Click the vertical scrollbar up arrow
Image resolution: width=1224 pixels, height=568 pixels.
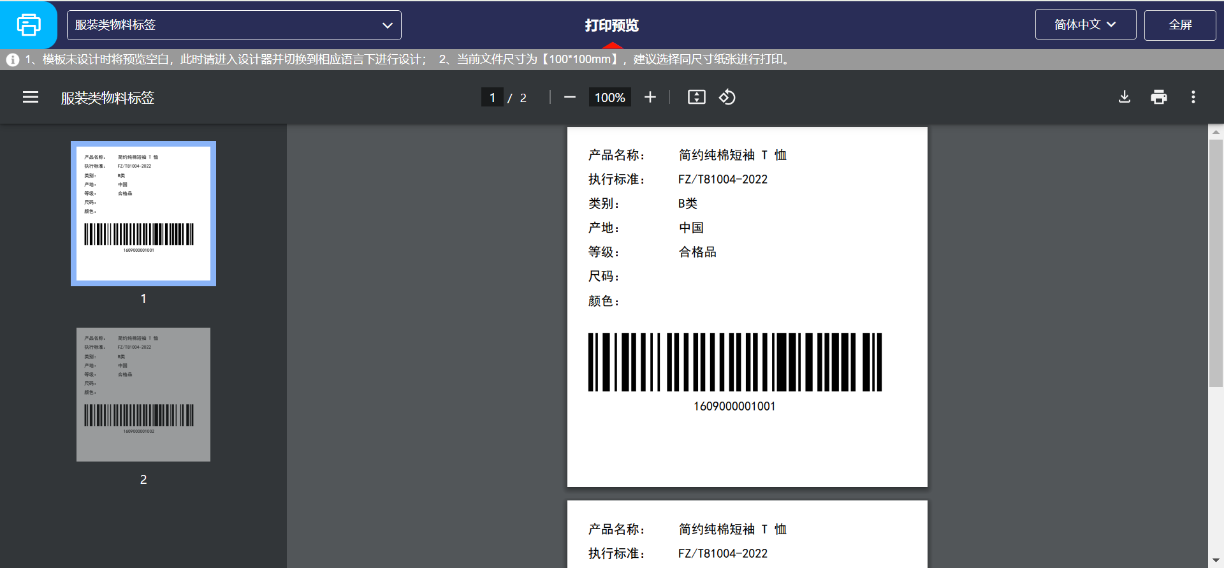(1216, 132)
